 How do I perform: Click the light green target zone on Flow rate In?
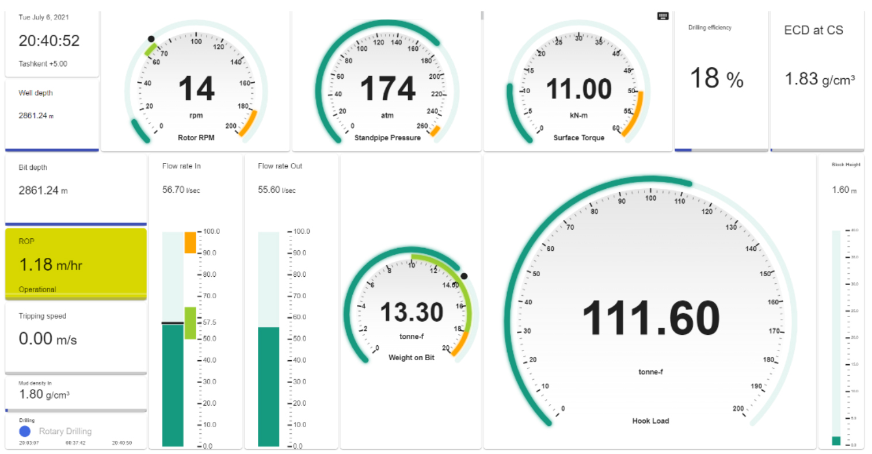click(190, 323)
